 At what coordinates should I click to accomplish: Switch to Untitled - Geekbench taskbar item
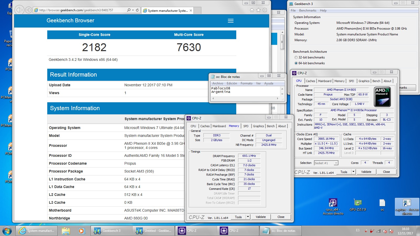click(x=154, y=231)
